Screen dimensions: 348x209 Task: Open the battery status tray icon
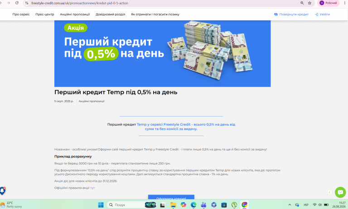tap(326, 205)
